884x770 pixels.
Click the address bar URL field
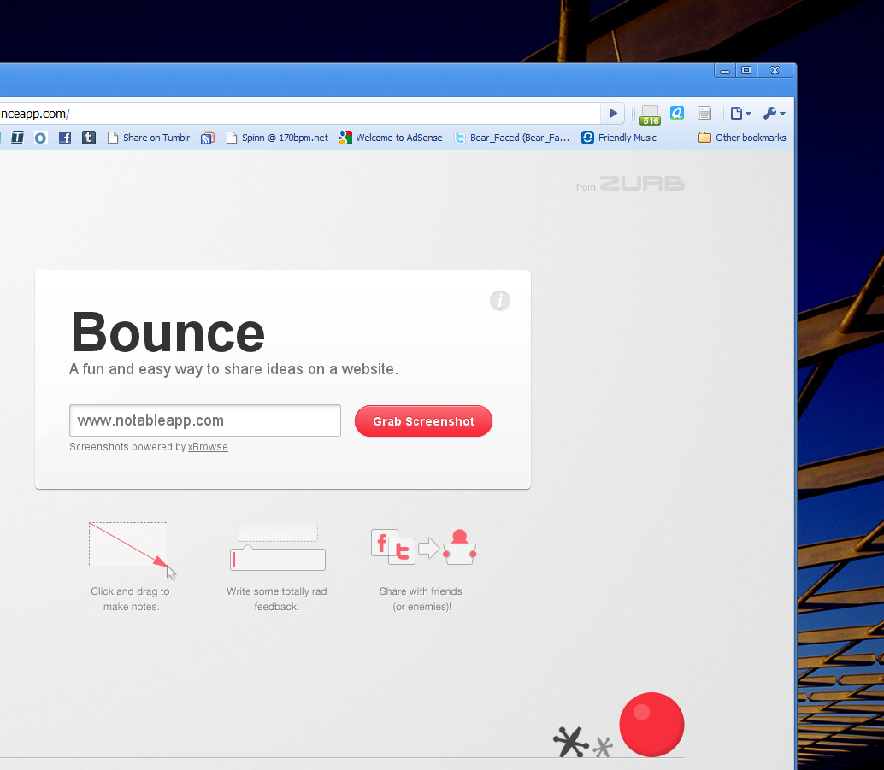click(x=299, y=114)
